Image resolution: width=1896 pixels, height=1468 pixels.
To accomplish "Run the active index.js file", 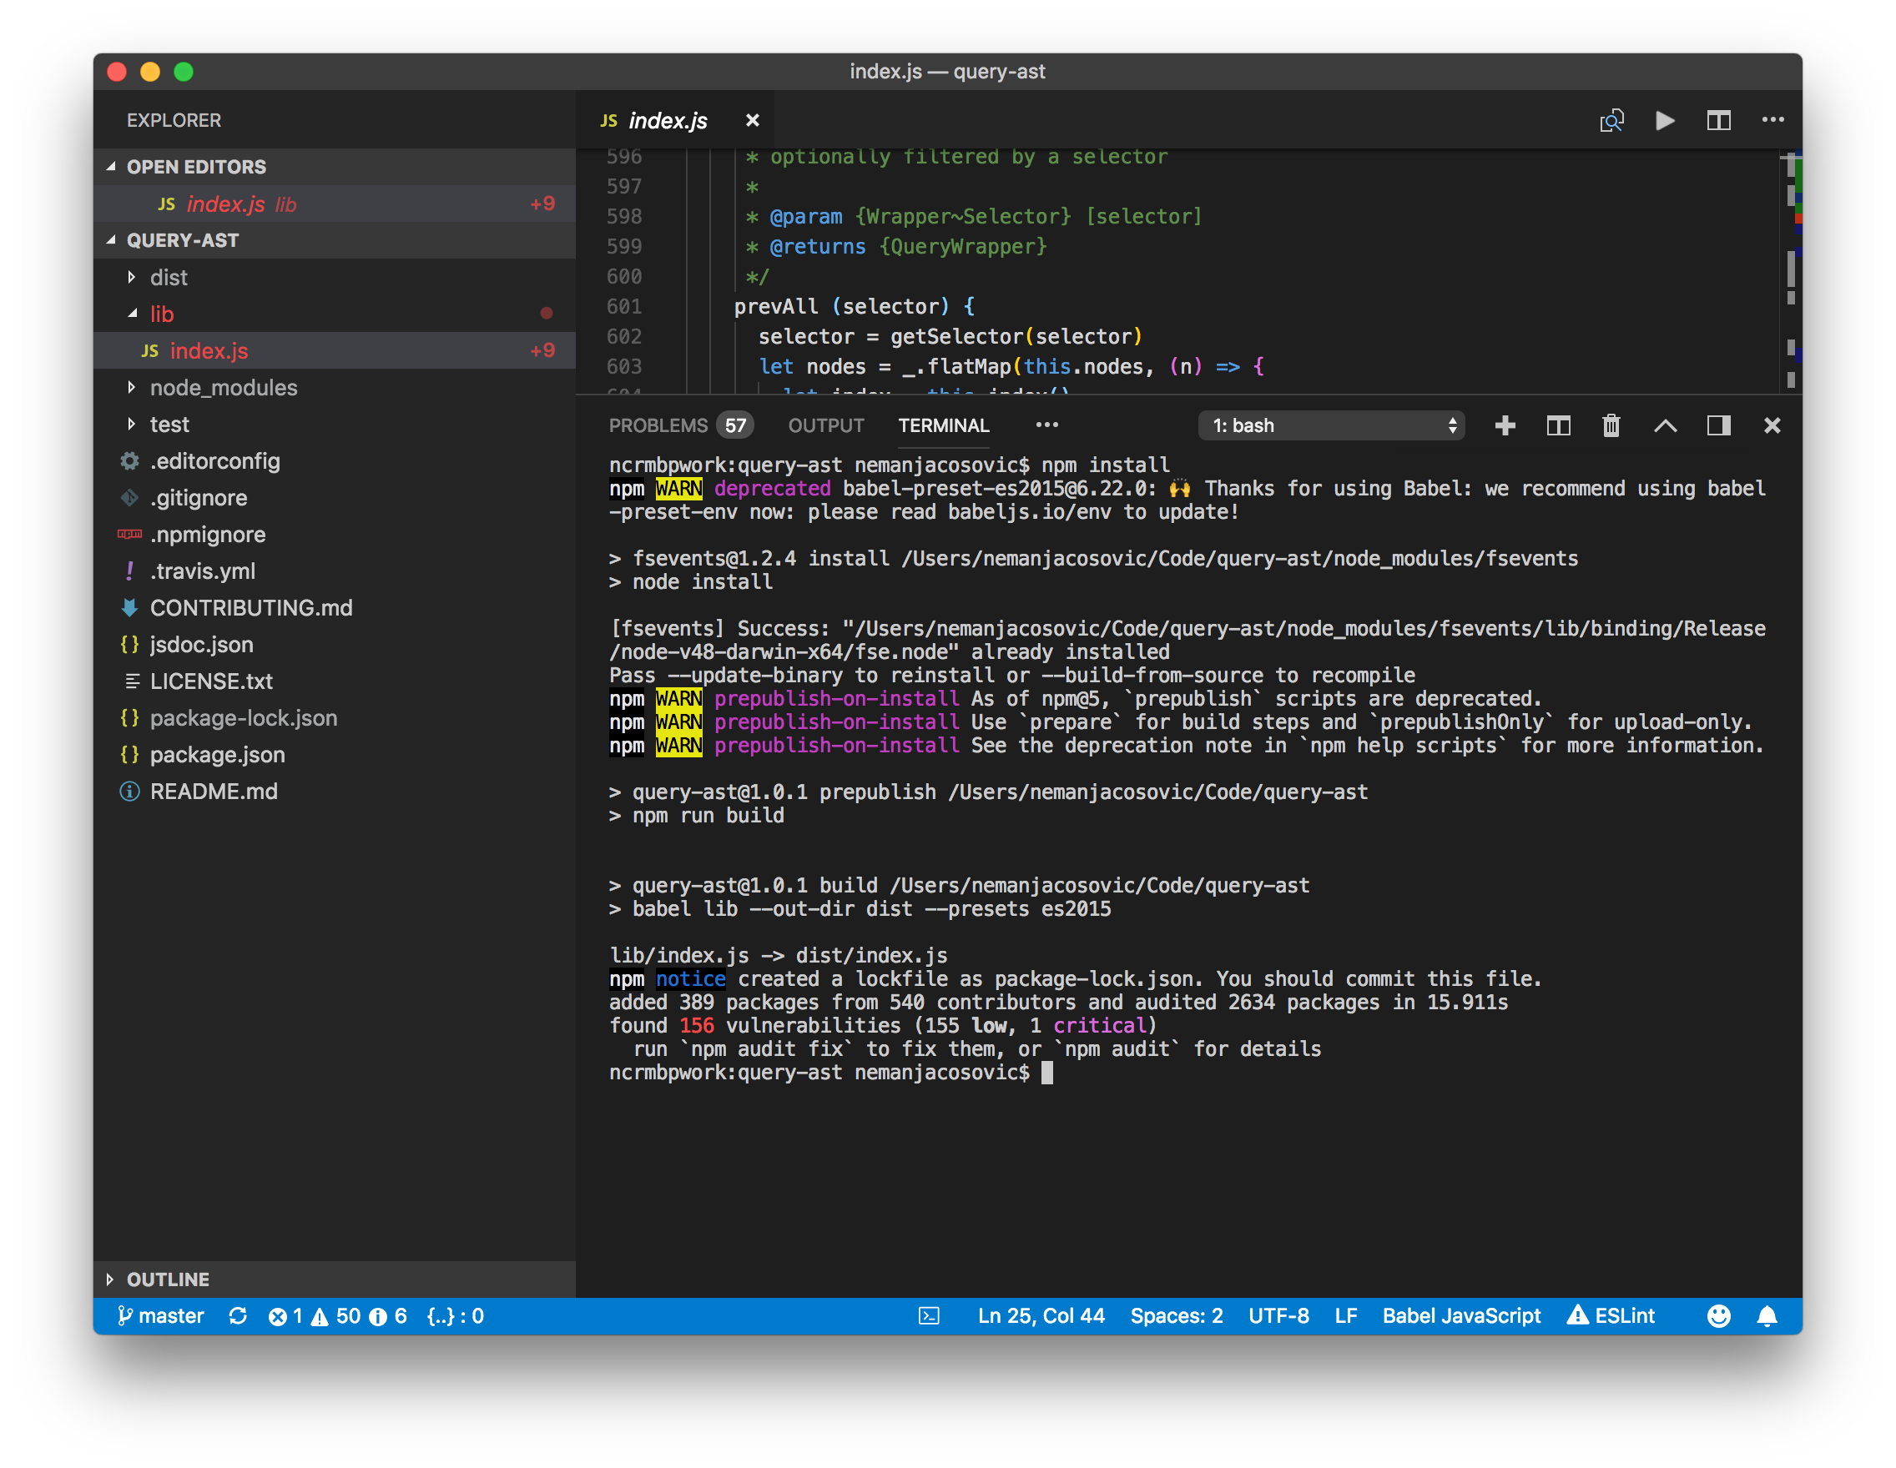I will pos(1664,120).
